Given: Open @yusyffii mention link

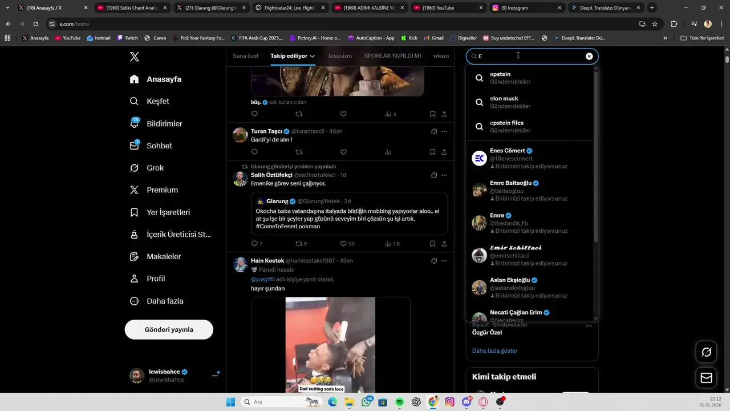Looking at the screenshot, I should (x=263, y=279).
